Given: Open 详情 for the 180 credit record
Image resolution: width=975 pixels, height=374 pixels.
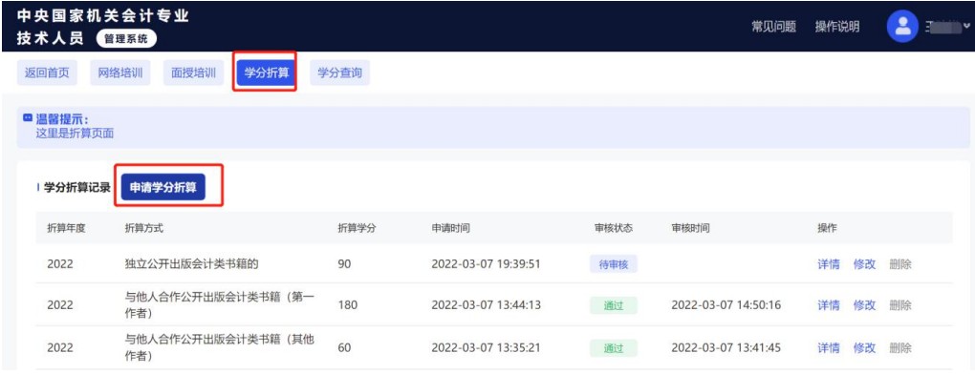Looking at the screenshot, I should pyautogui.click(x=828, y=305).
